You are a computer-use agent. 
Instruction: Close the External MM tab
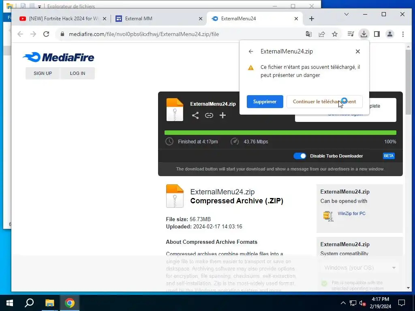[201, 19]
